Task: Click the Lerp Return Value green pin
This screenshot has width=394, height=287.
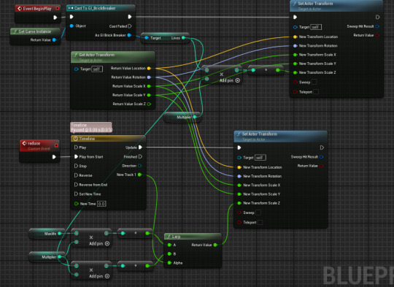Action: [x=215, y=245]
